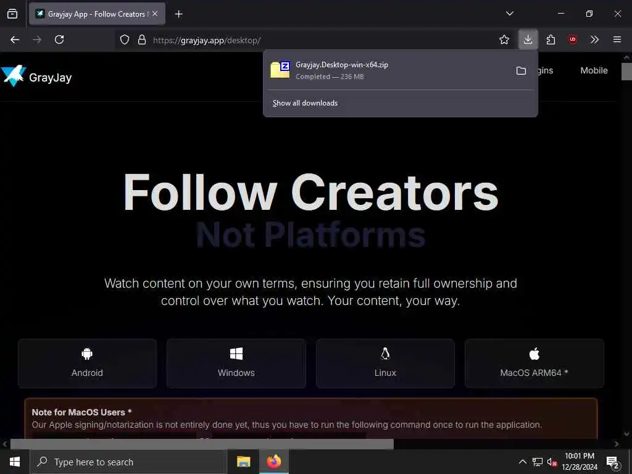
Task: Download the Linux version
Action: point(385,363)
